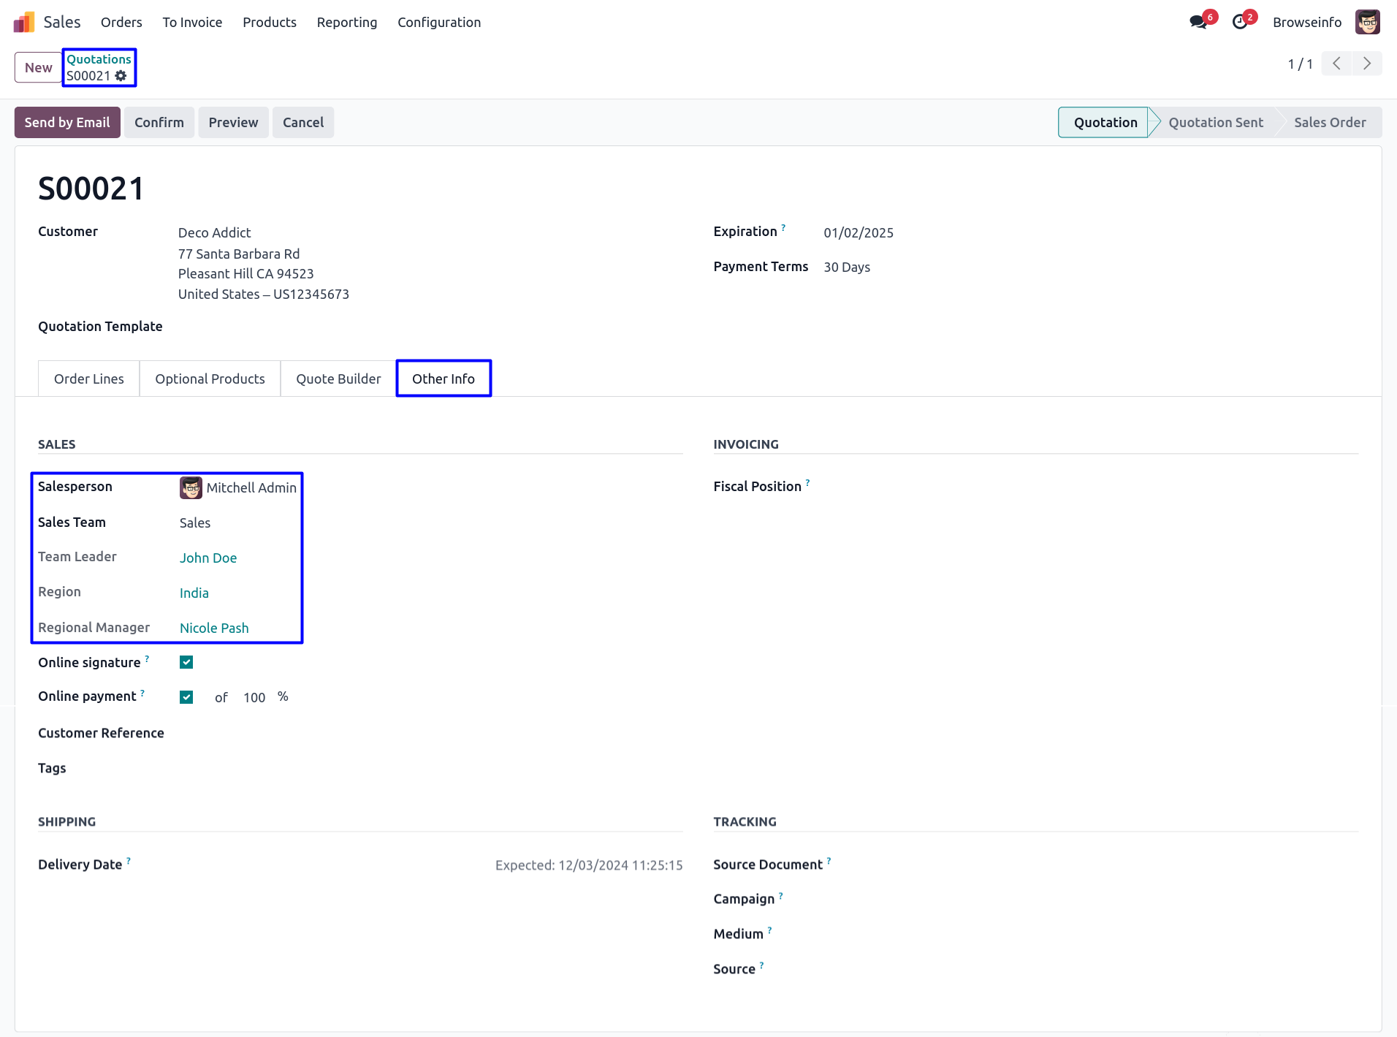Toggle the Online payment checkbox
1397x1037 pixels.
pos(186,697)
